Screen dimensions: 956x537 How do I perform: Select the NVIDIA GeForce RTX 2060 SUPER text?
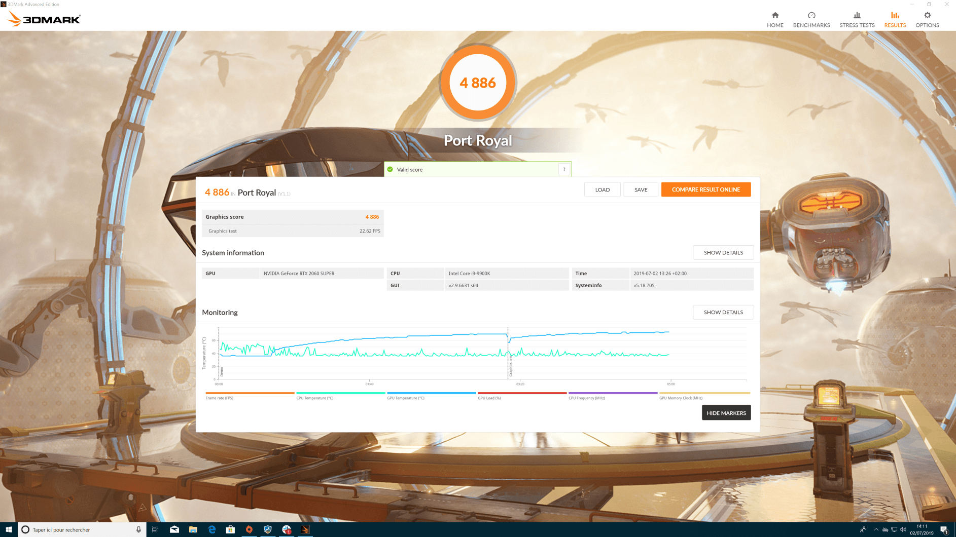pyautogui.click(x=299, y=274)
